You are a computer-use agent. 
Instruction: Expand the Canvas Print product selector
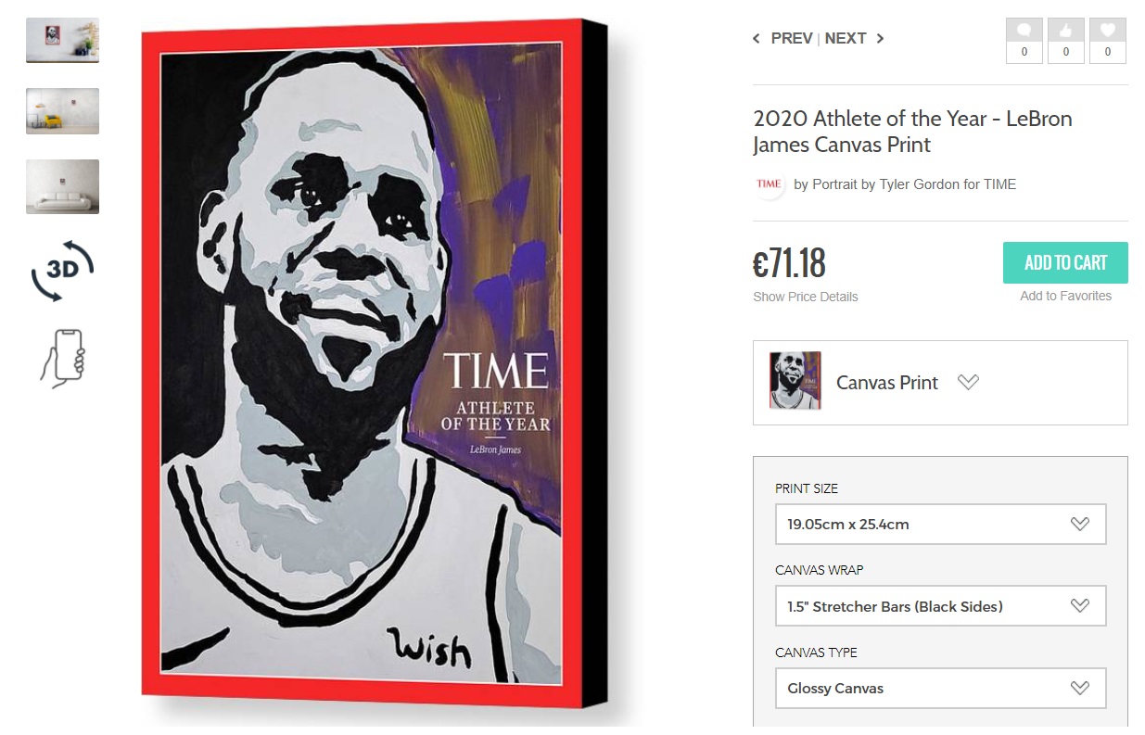click(x=940, y=382)
